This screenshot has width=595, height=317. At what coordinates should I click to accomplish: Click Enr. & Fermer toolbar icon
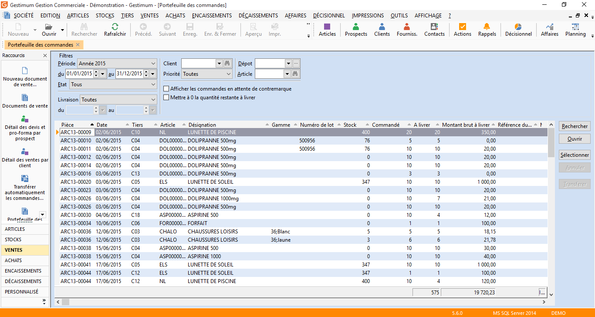point(220,27)
